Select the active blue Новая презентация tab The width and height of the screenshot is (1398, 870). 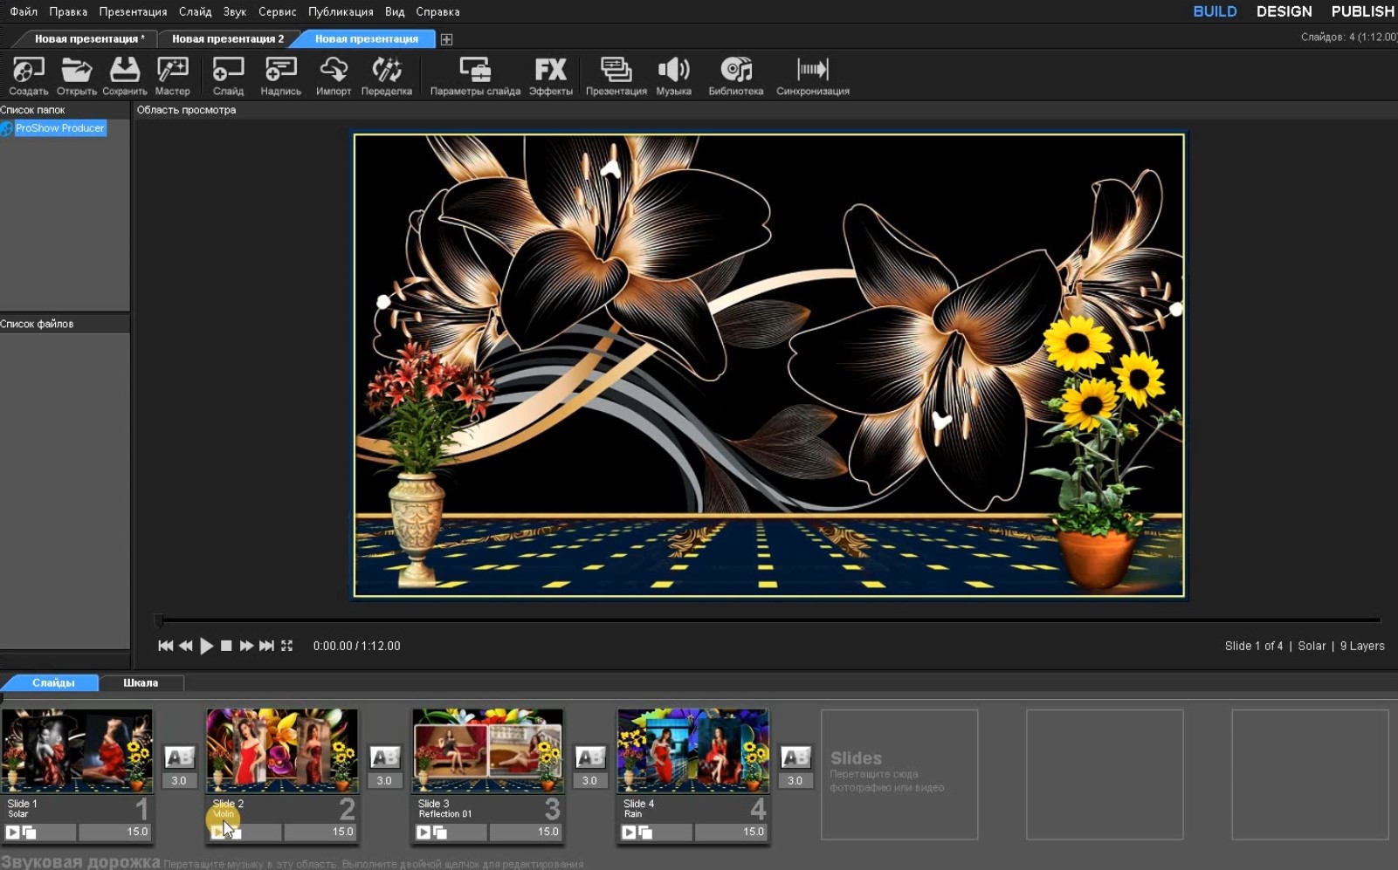(x=367, y=39)
